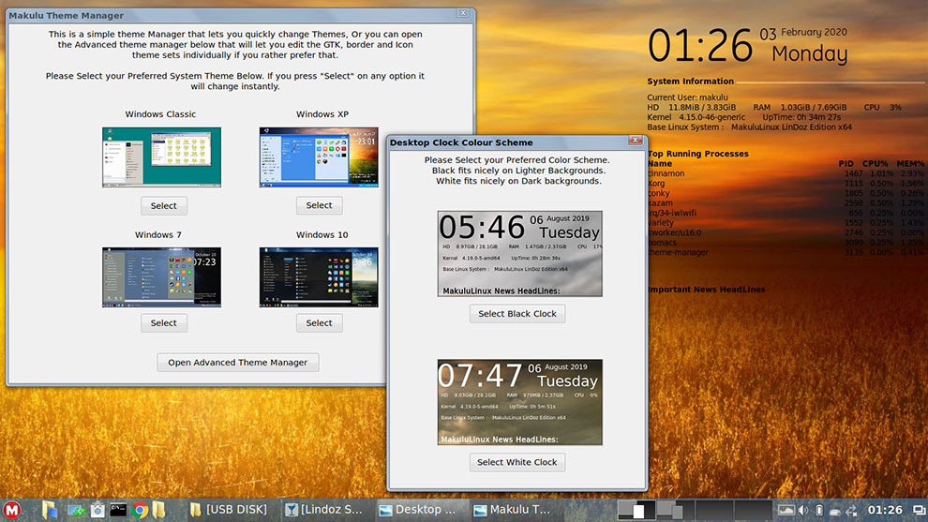Screen dimensions: 928x522
Task: Click the 'Windows Classic' theme label
Action: [x=160, y=114]
